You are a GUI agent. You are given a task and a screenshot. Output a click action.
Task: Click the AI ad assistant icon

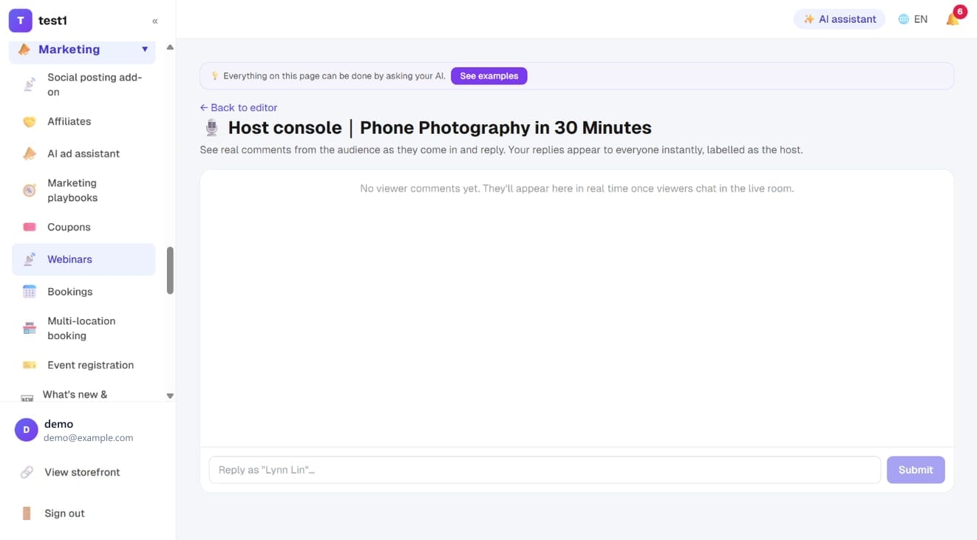(30, 154)
